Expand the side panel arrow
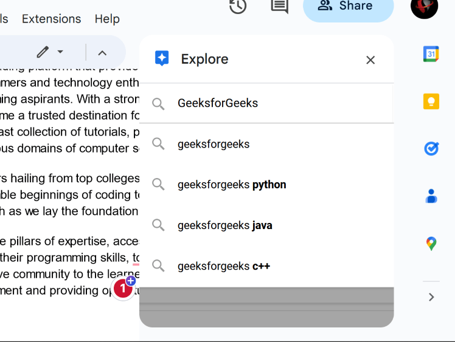Image resolution: width=455 pixels, height=342 pixels. (x=431, y=297)
